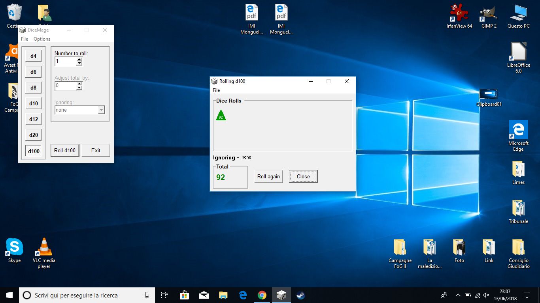Viewport: 540px width, 303px height.
Task: Decrease the Number to roll value
Action: (79, 64)
